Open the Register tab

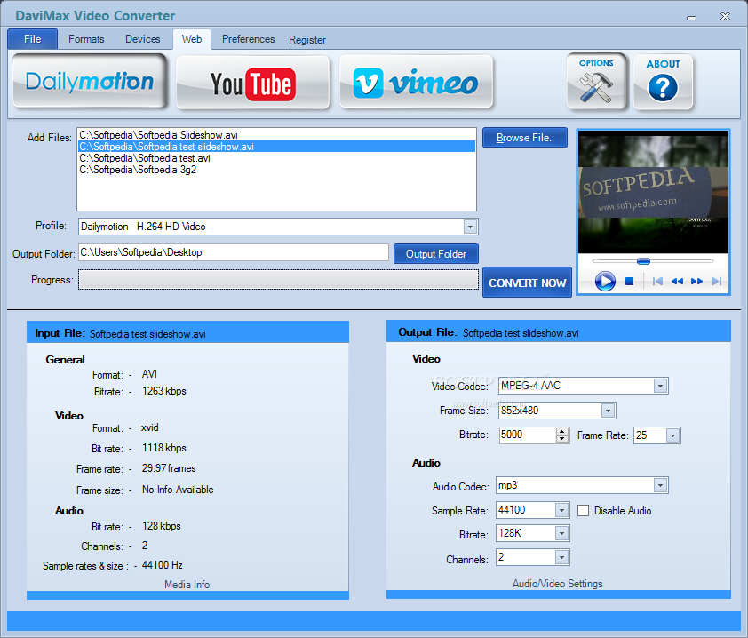(307, 40)
